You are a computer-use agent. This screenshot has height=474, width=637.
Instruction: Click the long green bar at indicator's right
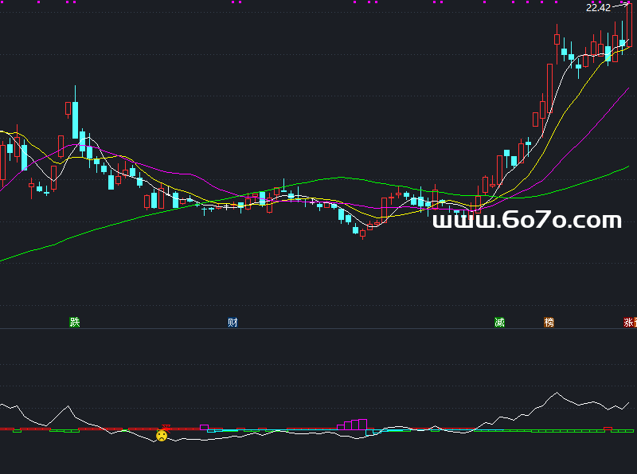565,431
